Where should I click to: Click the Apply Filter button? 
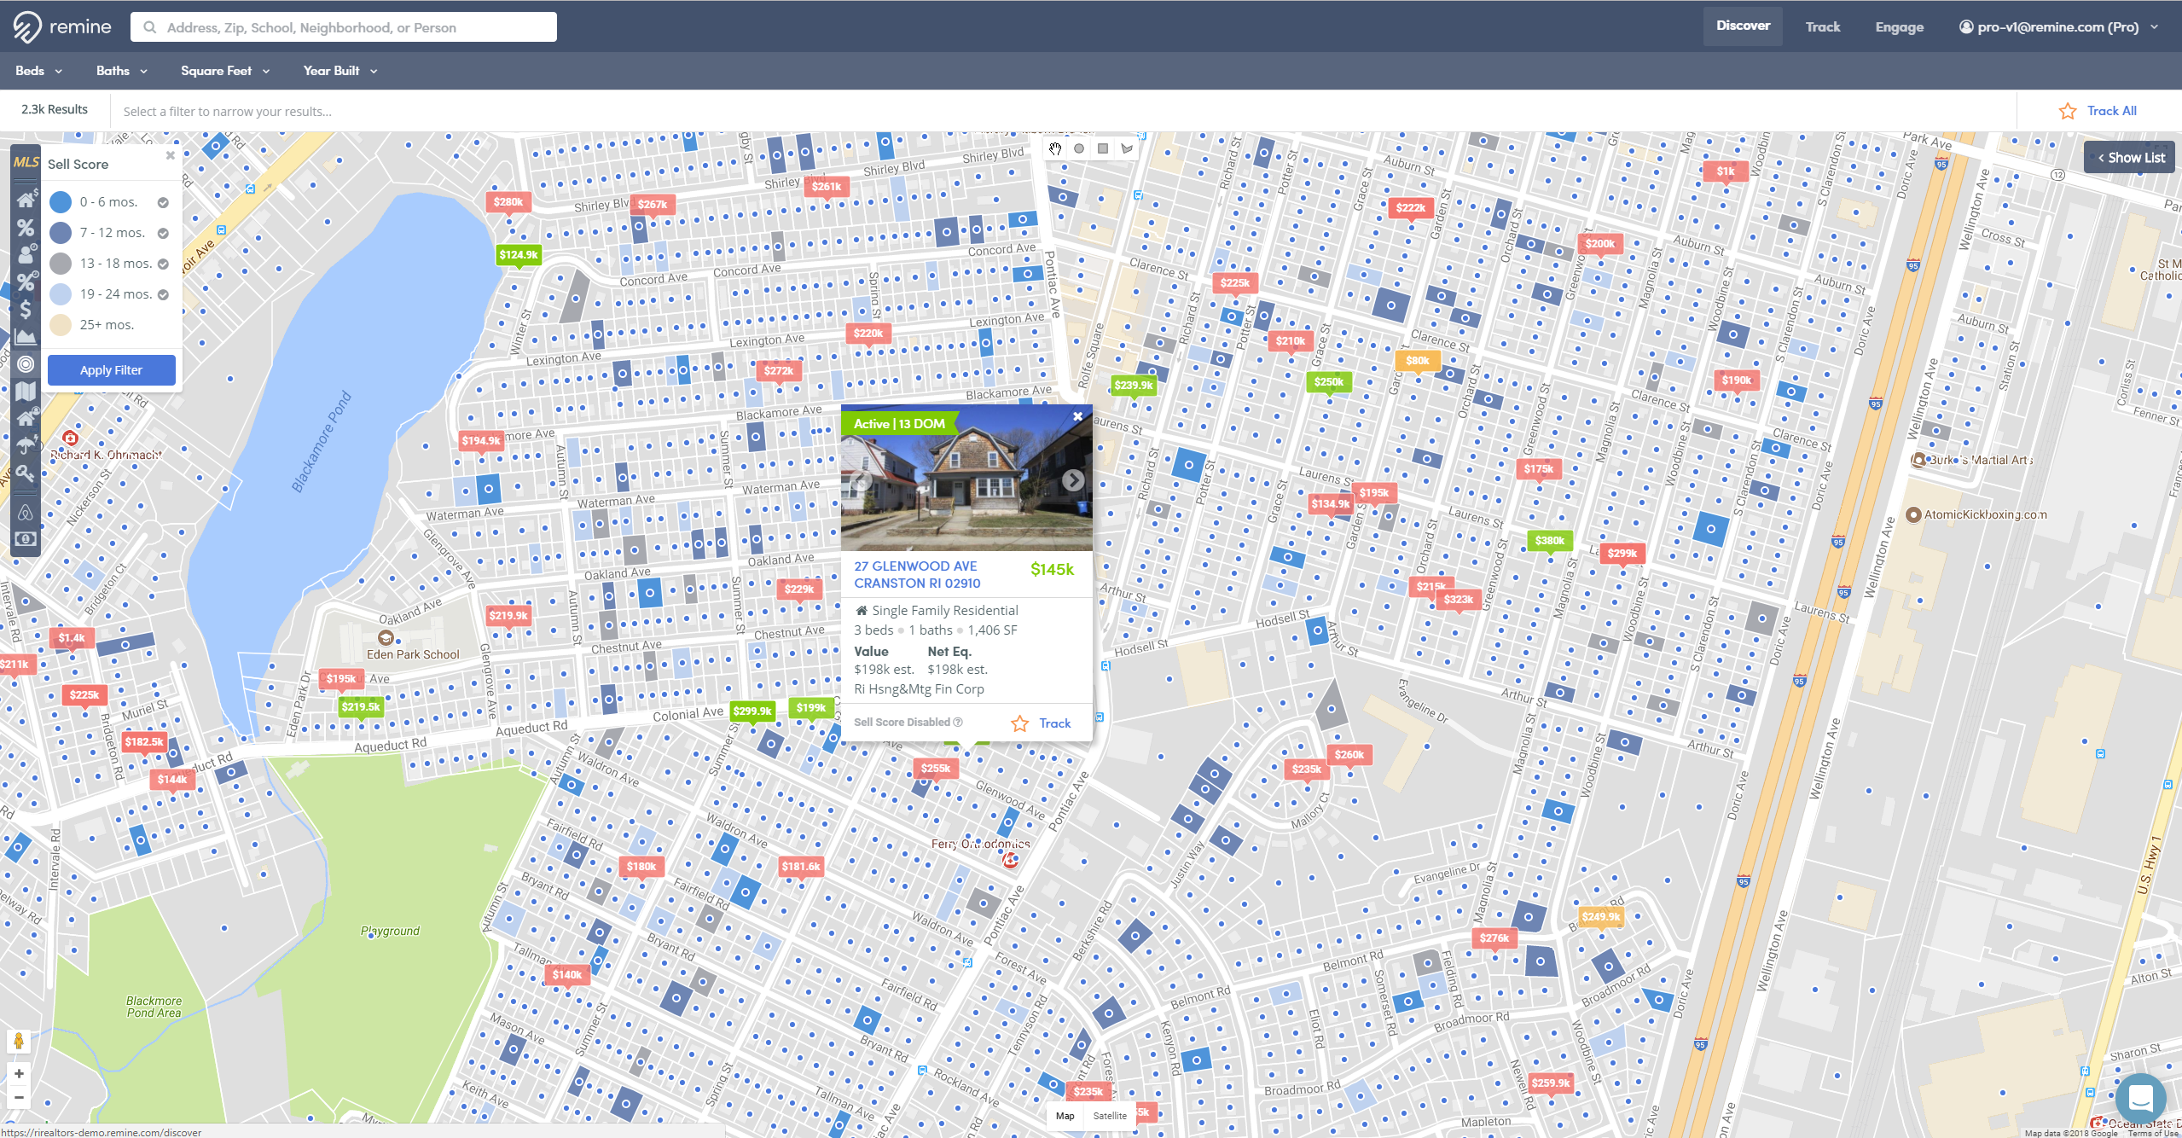tap(111, 369)
